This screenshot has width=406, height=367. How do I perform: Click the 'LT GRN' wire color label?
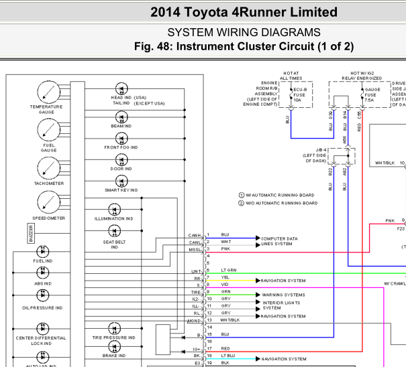tap(229, 270)
